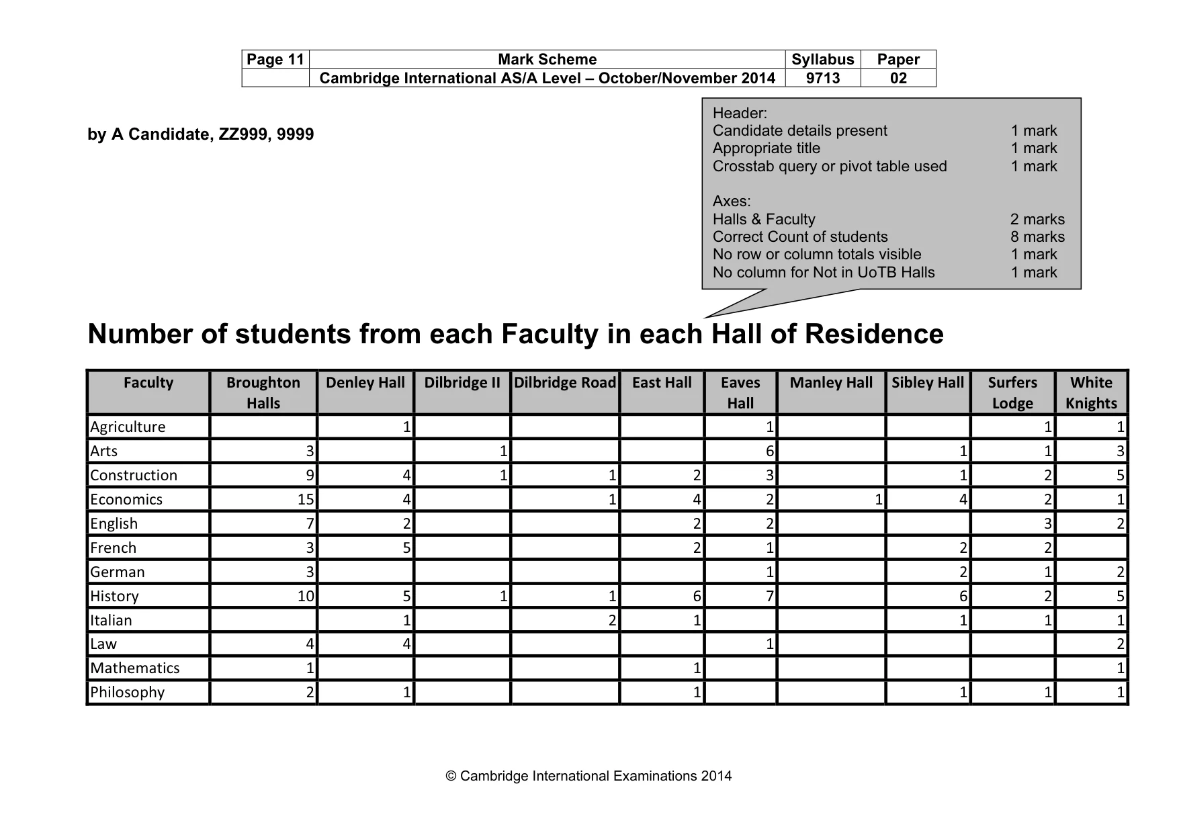This screenshot has height=833, width=1179.
Task: Select the 'Law' row label
Action: point(103,644)
